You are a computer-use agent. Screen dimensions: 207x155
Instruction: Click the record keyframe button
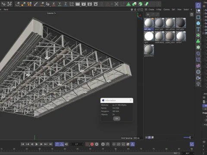point(88,144)
